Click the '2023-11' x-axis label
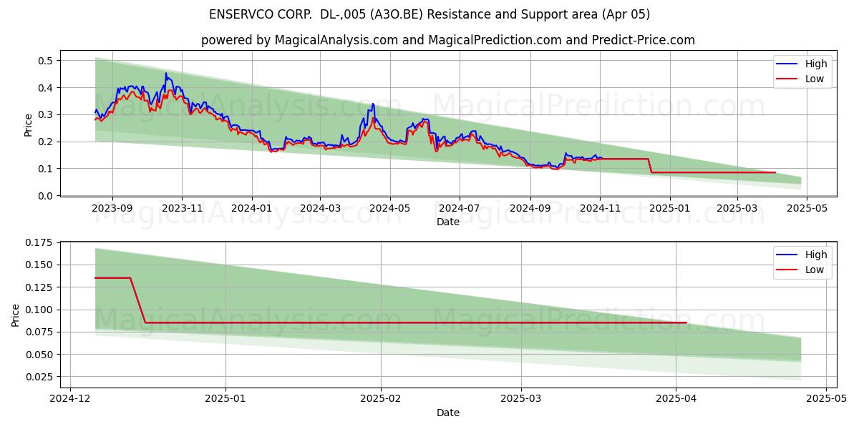 tap(182, 208)
